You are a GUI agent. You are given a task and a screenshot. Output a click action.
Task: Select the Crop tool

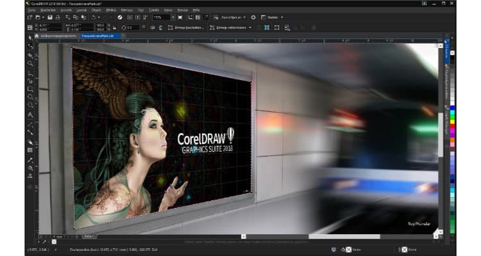(30, 56)
